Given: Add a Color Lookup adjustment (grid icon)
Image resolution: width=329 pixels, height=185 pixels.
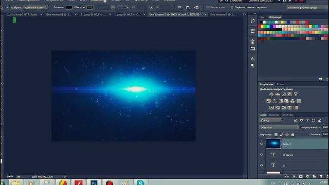Looking at the screenshot, I should click(299, 101).
